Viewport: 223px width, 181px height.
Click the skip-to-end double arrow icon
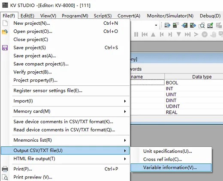187,35
